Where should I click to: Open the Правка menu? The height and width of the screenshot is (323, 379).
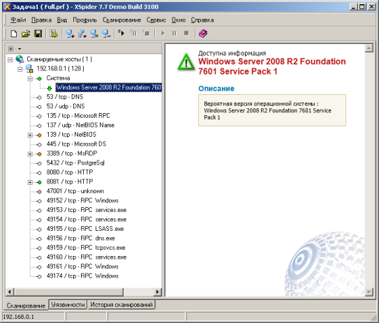[x=41, y=20]
